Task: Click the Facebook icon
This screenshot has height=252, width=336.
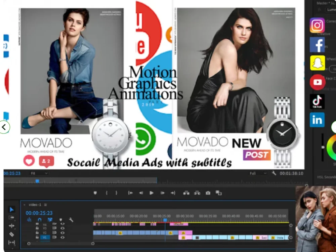Action: click(317, 45)
